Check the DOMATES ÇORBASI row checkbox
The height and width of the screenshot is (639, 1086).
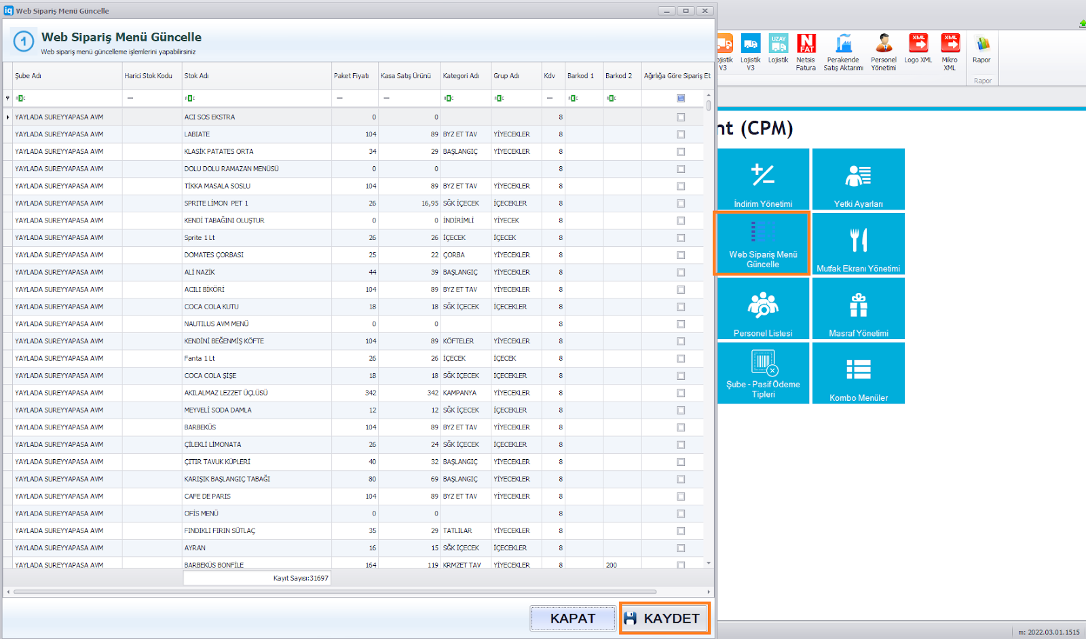681,255
